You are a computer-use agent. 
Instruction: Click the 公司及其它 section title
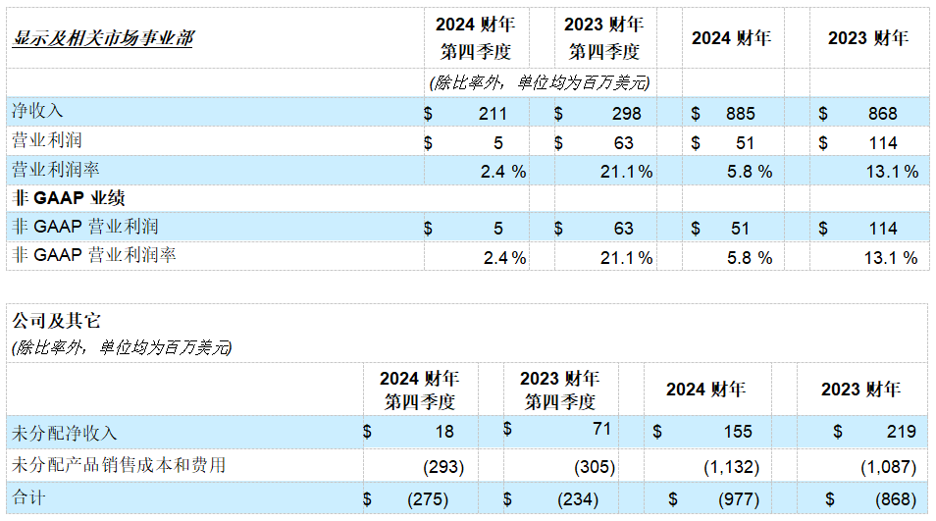pos(55,321)
